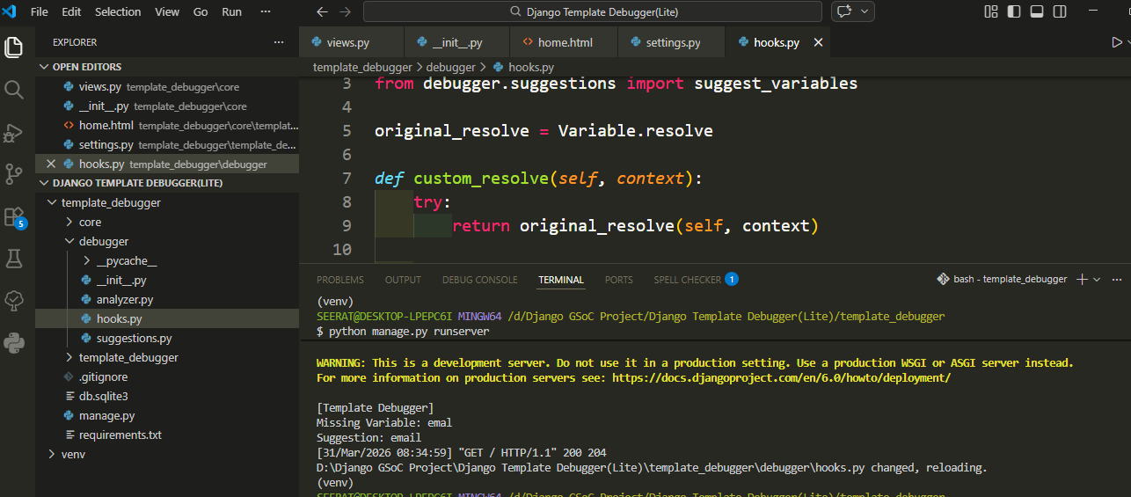Switch to the PROBLEMS panel tab
1131x497 pixels.
[x=339, y=280]
